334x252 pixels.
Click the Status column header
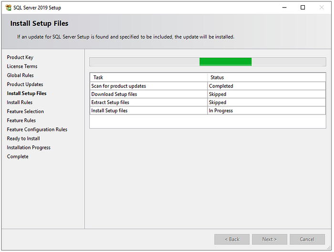point(267,77)
